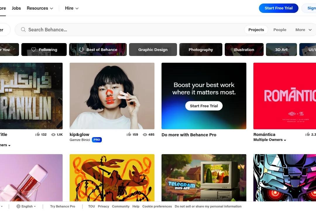Open the Jobs menu
This screenshot has width=316, height=211.
[x=16, y=8]
